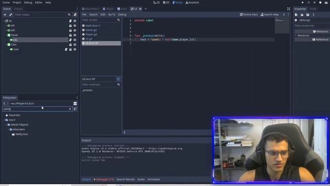
Task: Hide the UI root node
Action: 75,21
